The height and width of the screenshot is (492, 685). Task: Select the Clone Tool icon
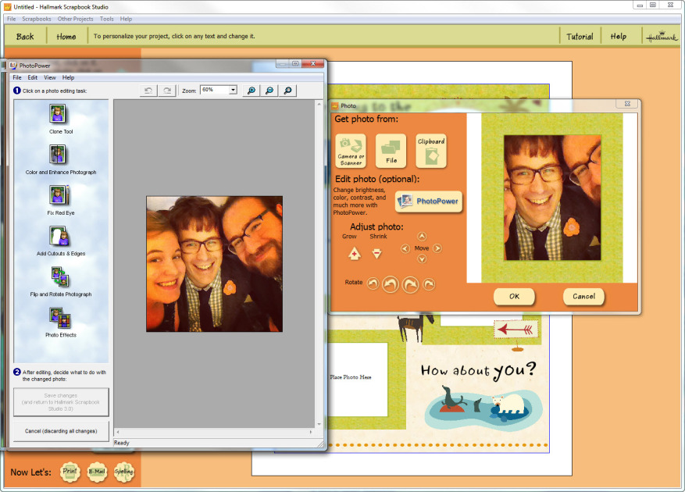click(x=57, y=114)
